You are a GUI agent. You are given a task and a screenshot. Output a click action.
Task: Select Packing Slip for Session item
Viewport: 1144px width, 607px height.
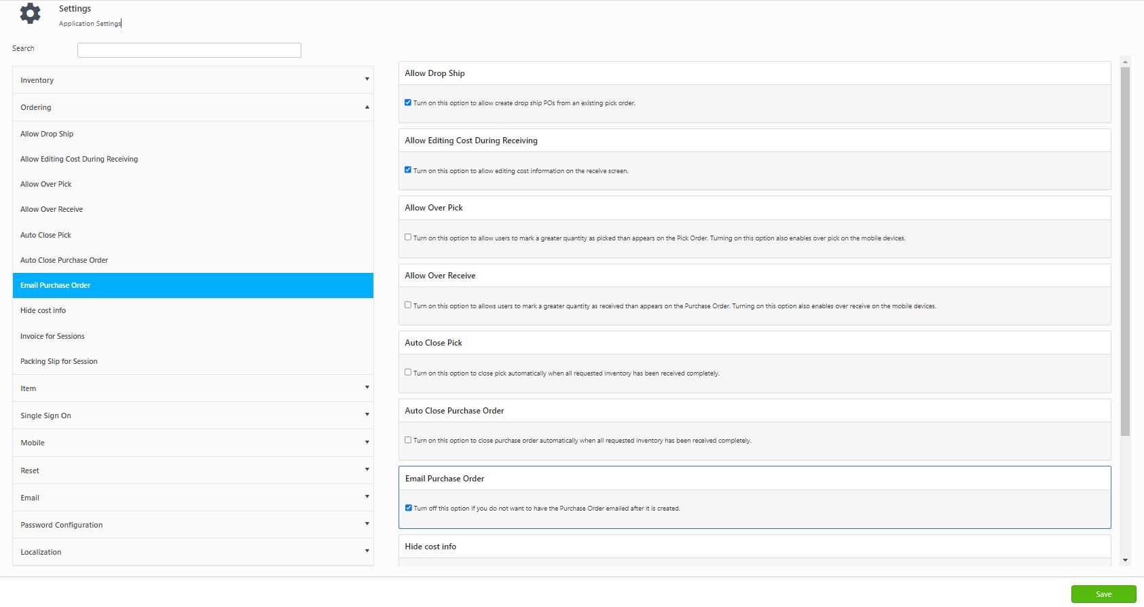59,361
